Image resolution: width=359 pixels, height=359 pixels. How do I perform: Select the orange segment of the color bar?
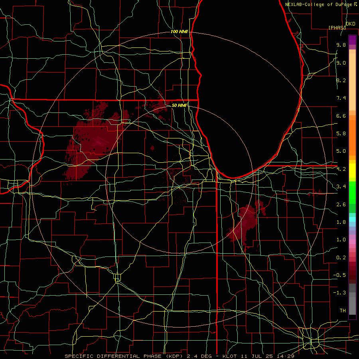(352, 138)
